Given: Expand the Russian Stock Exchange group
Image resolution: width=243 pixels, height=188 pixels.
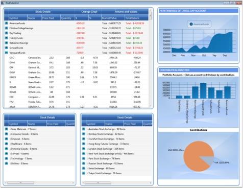Looking at the screenshot, I should 84,163.
